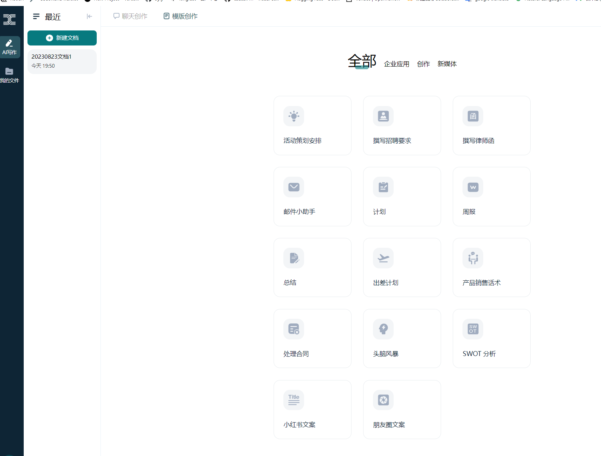Viewport: 601px width, 456px height.
Task: Switch to the 聊天创作 tab
Action: (130, 16)
